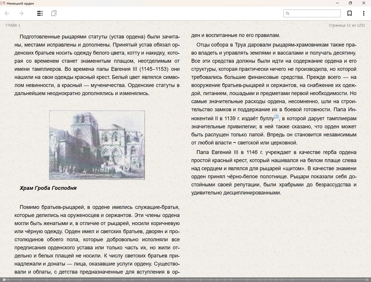Go forward using the right arrow
This screenshot has height=282, width=371.
tap(21, 13)
